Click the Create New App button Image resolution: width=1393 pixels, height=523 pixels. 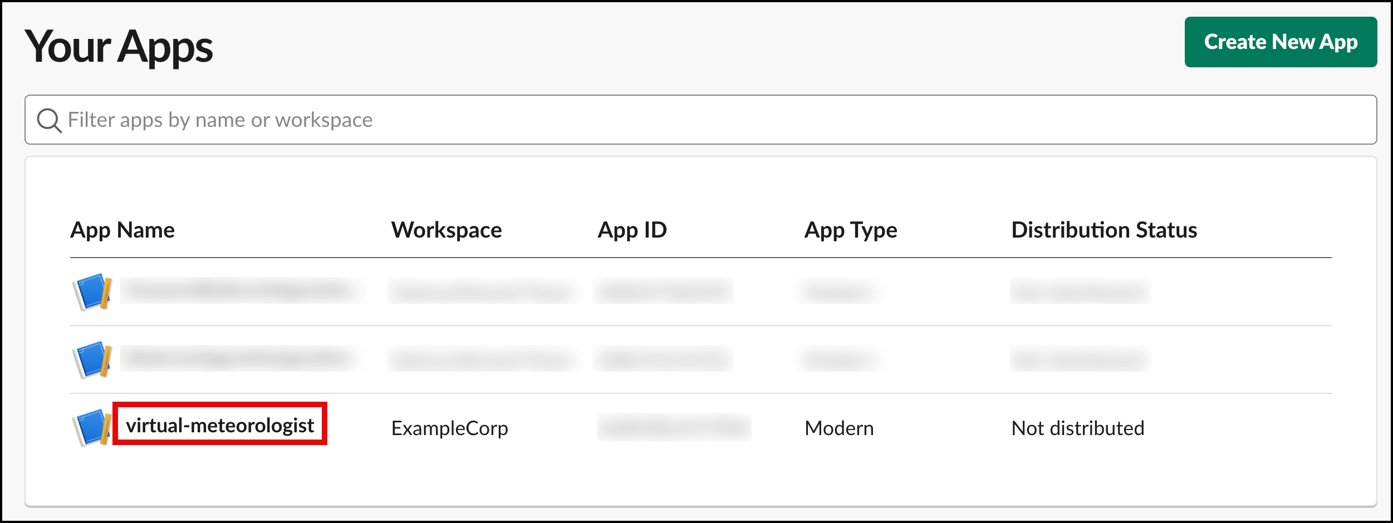coord(1280,41)
